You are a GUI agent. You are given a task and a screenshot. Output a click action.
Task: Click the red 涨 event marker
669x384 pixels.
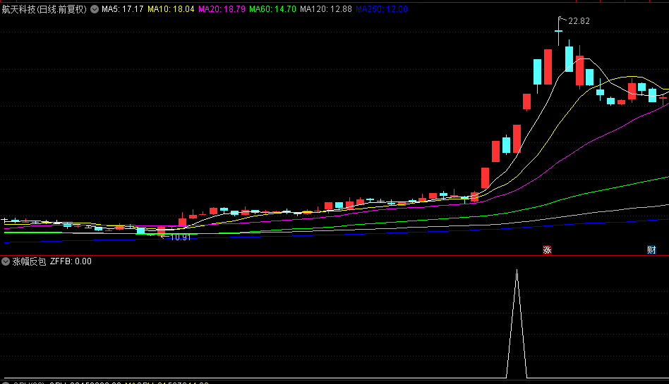547,250
